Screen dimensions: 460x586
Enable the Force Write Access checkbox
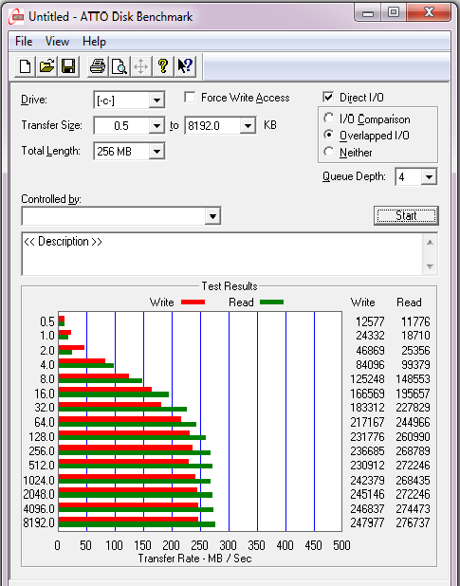coord(190,98)
